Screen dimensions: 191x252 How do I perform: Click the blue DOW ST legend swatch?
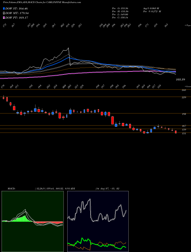[x=4, y=8]
